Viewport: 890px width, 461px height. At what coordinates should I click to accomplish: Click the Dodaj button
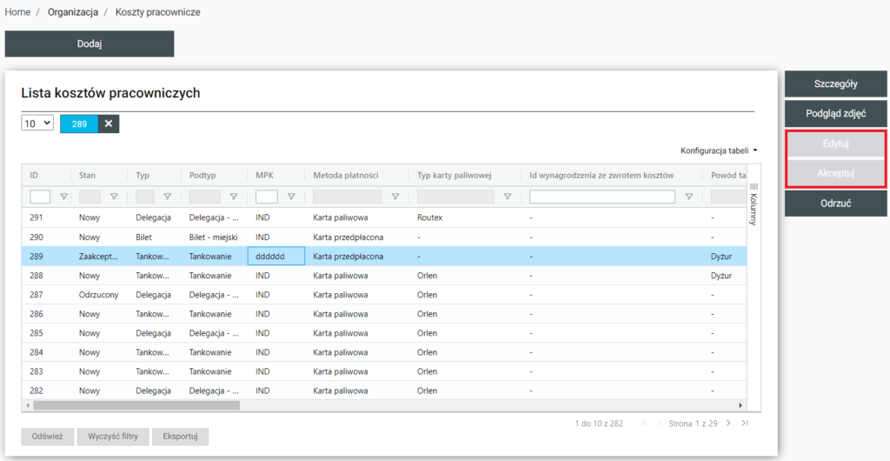click(x=90, y=43)
